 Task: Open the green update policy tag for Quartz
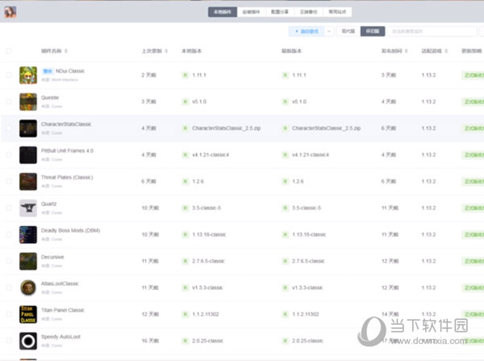point(474,208)
